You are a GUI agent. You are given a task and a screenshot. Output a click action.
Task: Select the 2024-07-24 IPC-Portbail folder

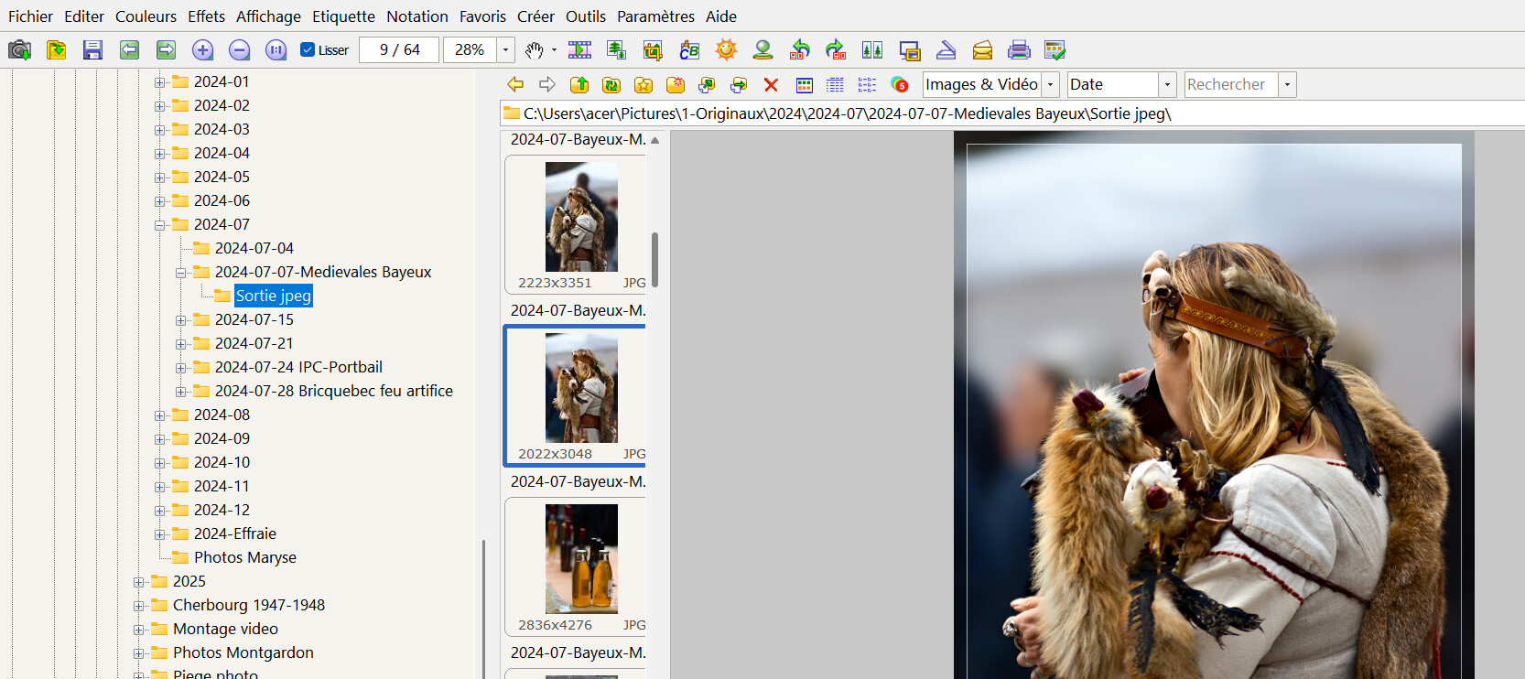tap(298, 367)
